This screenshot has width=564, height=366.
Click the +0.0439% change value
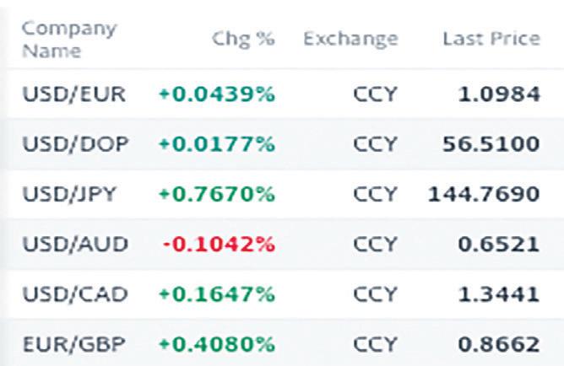[x=217, y=94]
